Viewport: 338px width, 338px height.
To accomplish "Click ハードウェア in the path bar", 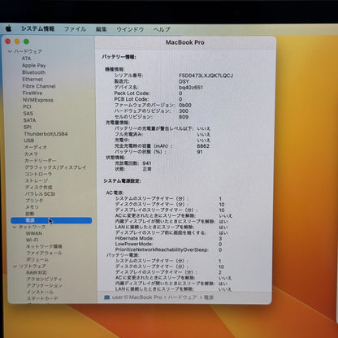I will click(182, 297).
